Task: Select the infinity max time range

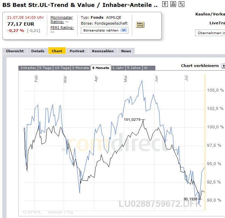Action: [x=146, y=68]
